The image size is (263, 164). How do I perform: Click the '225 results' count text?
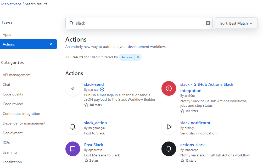coord(74,57)
